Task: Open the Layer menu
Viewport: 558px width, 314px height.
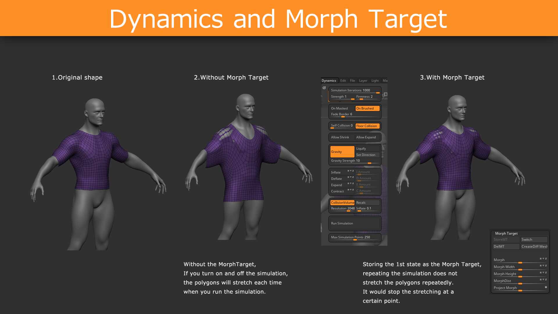Action: click(x=363, y=81)
